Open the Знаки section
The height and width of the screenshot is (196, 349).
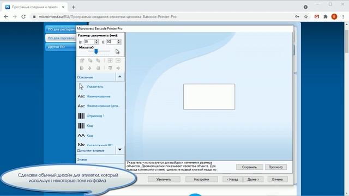coord(100,160)
